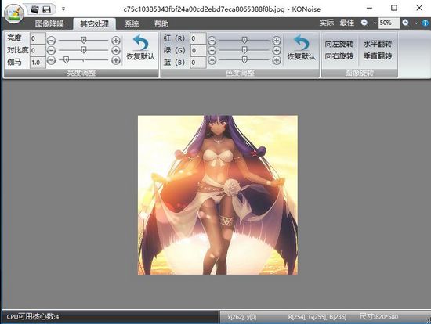
Task: Click the blue info icon at top right
Action: (426, 23)
